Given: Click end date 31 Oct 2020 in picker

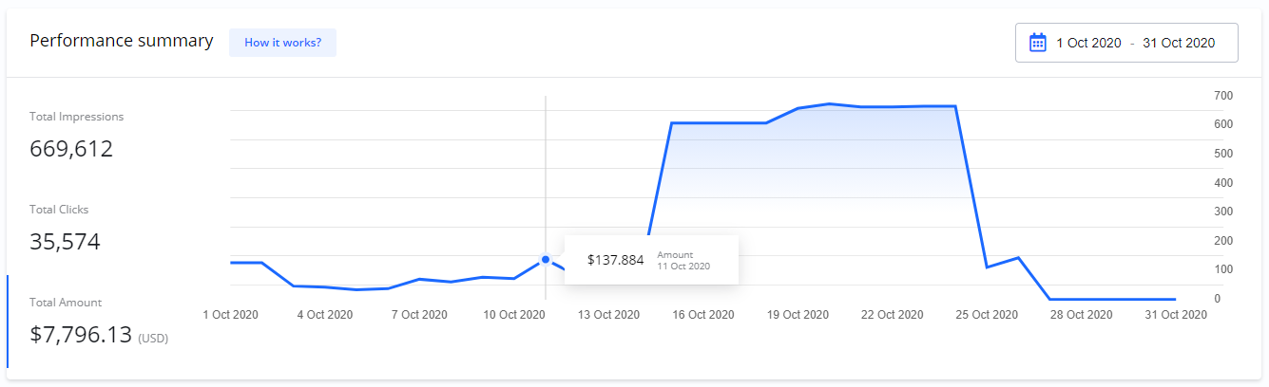Looking at the screenshot, I should pyautogui.click(x=1179, y=43).
